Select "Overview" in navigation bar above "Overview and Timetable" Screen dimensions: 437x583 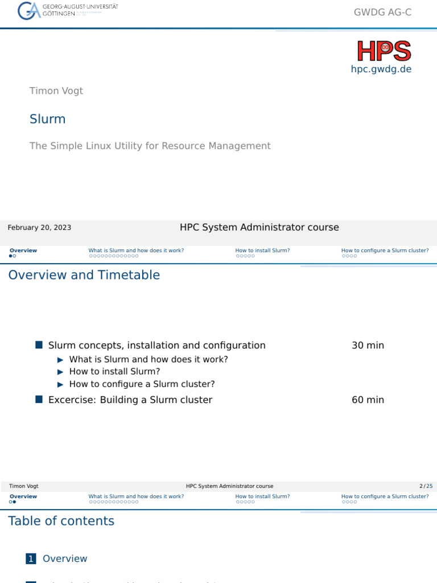23,251
